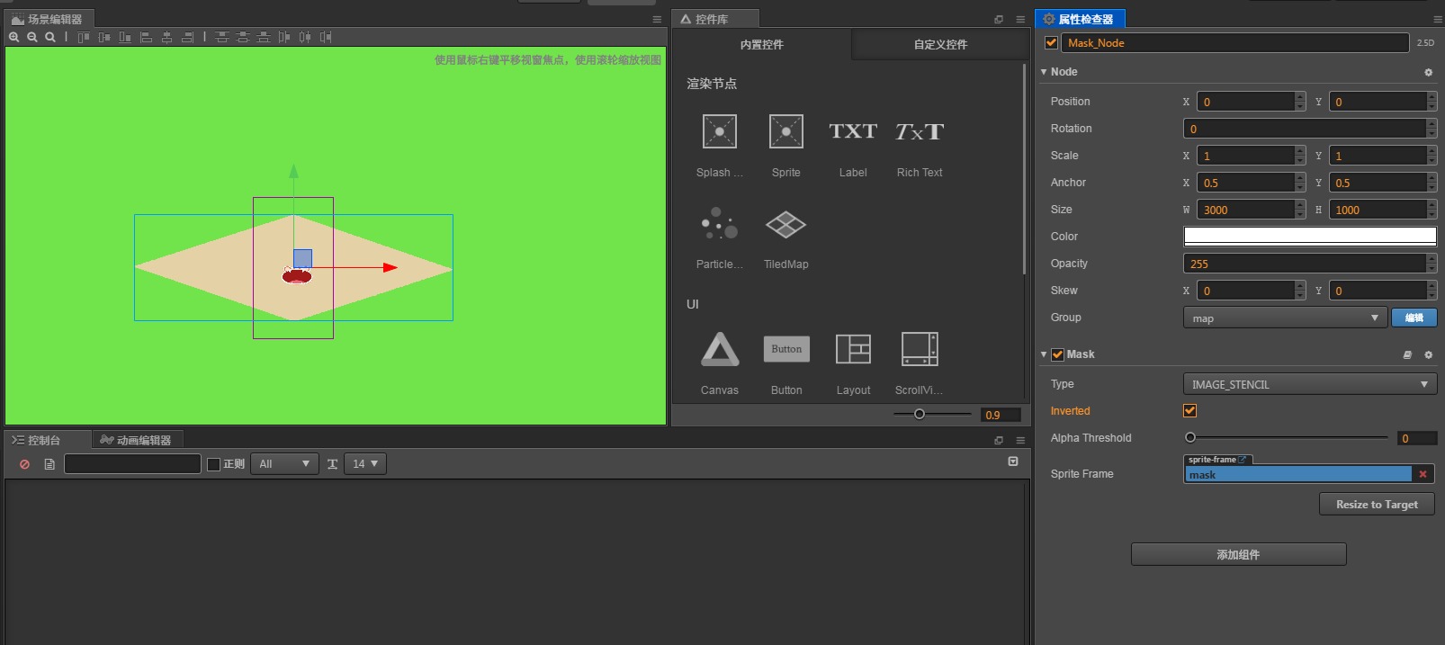Pick the Button UI widget
The width and height of the screenshot is (1445, 645).
coord(786,349)
